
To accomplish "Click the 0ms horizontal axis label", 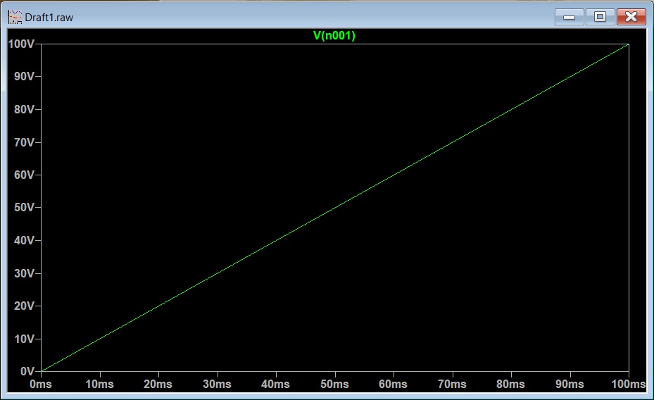I will (x=41, y=384).
